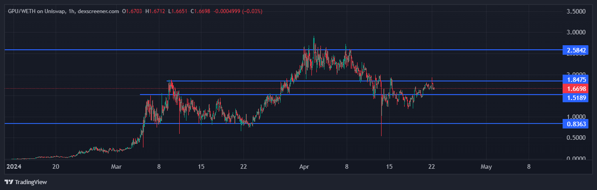Select the 0.8363 support price label
This screenshot has width=597, height=190.
[576, 123]
